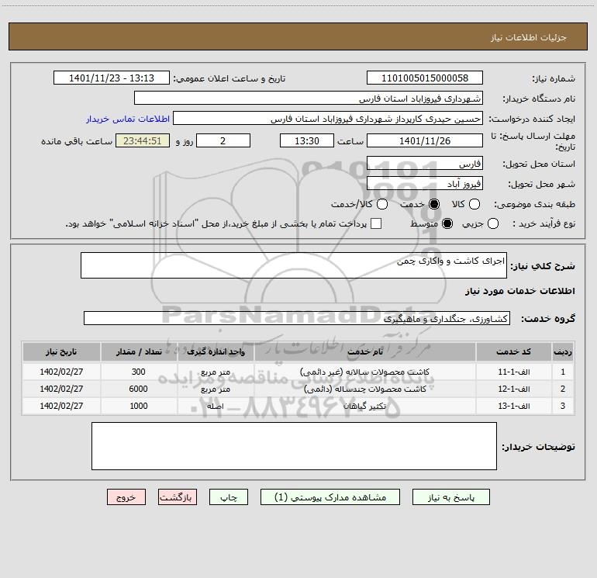Click the تاریخ نیاز column header

click(x=61, y=351)
